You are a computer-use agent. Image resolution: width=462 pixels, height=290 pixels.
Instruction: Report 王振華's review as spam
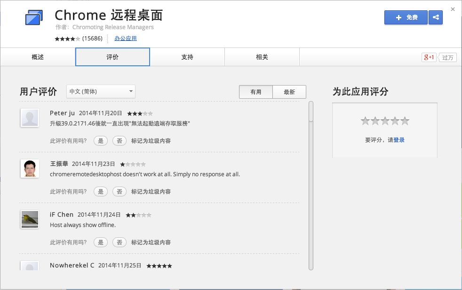(151, 192)
